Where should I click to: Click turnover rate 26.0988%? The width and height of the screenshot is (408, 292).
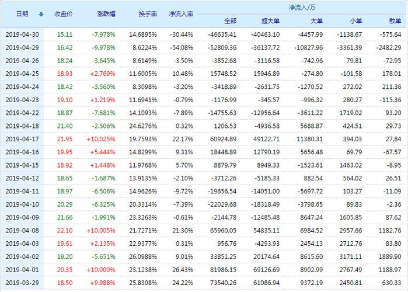pyautogui.click(x=143, y=256)
